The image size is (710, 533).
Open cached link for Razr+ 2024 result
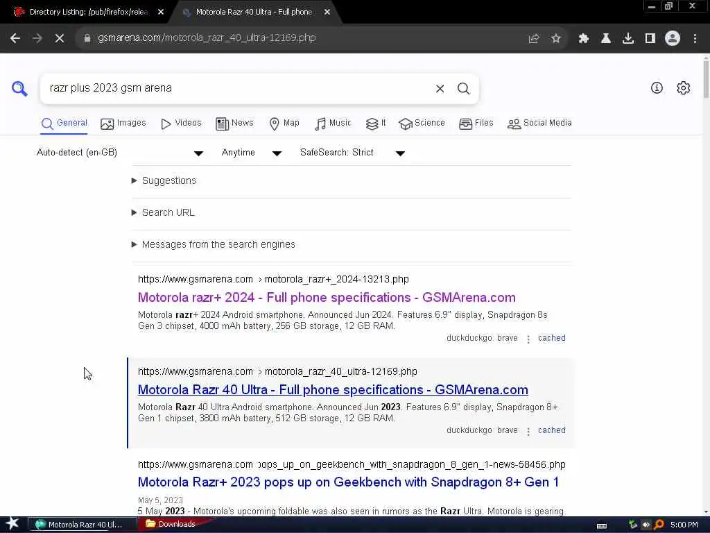pyautogui.click(x=551, y=338)
